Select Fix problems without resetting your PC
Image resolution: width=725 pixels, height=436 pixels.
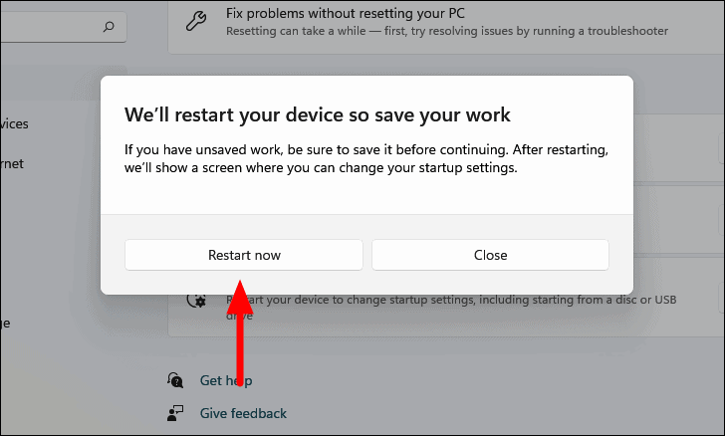point(345,13)
